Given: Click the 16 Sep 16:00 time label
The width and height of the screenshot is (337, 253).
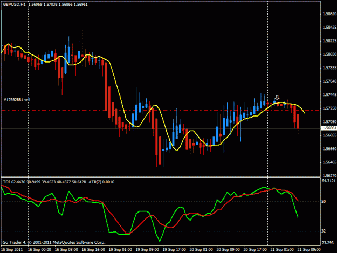Looking at the screenshot, I should (93, 250).
